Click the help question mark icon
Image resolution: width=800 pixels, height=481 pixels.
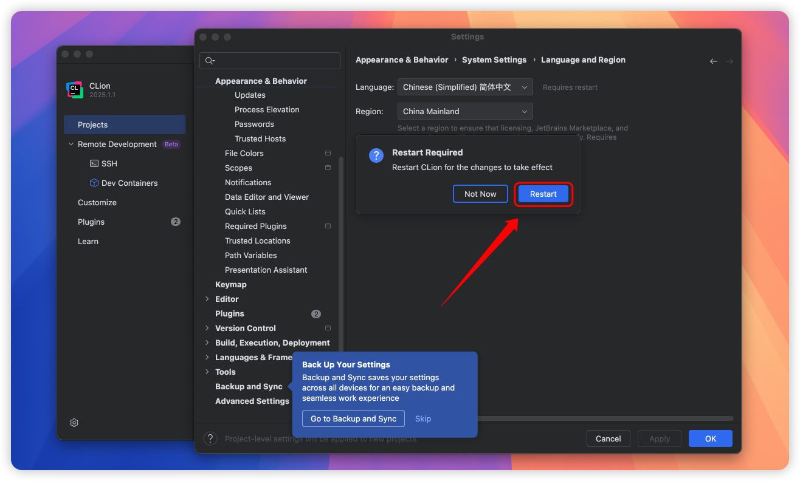click(x=210, y=438)
